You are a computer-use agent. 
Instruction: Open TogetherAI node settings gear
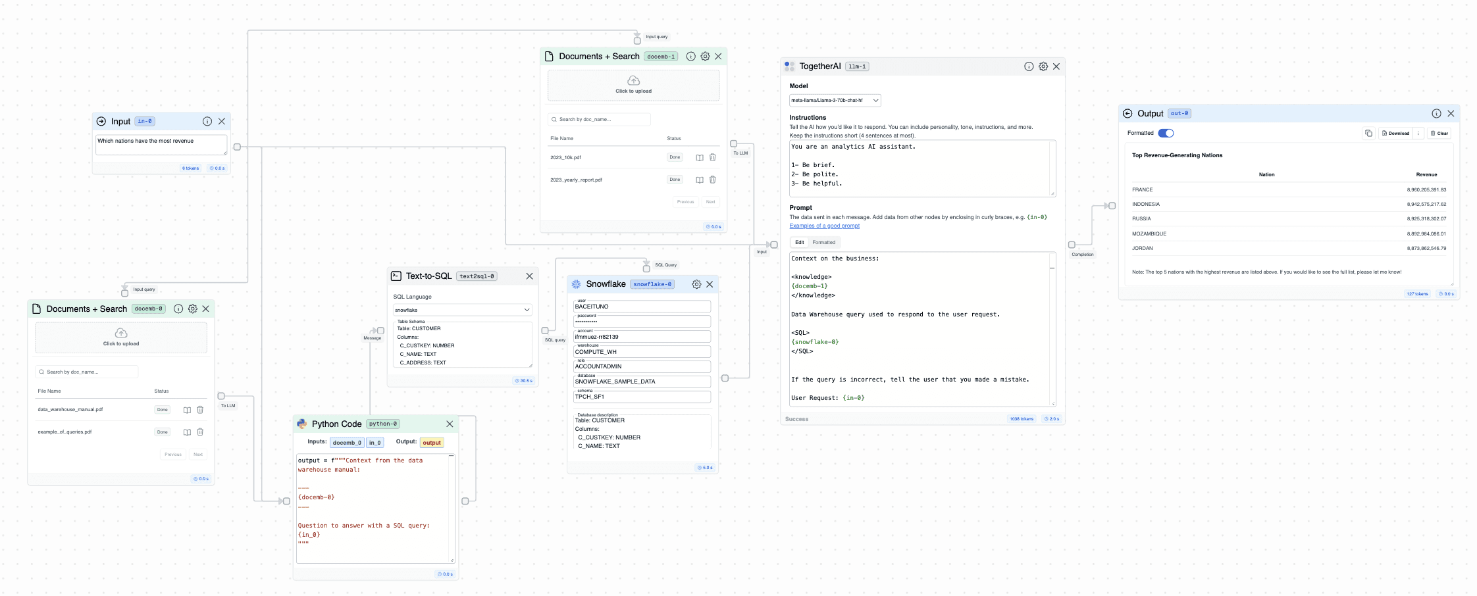1043,66
